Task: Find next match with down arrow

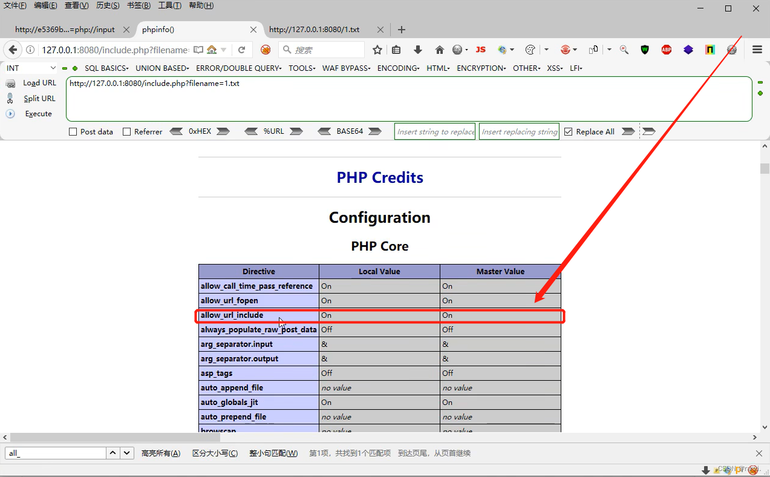Action: point(127,453)
